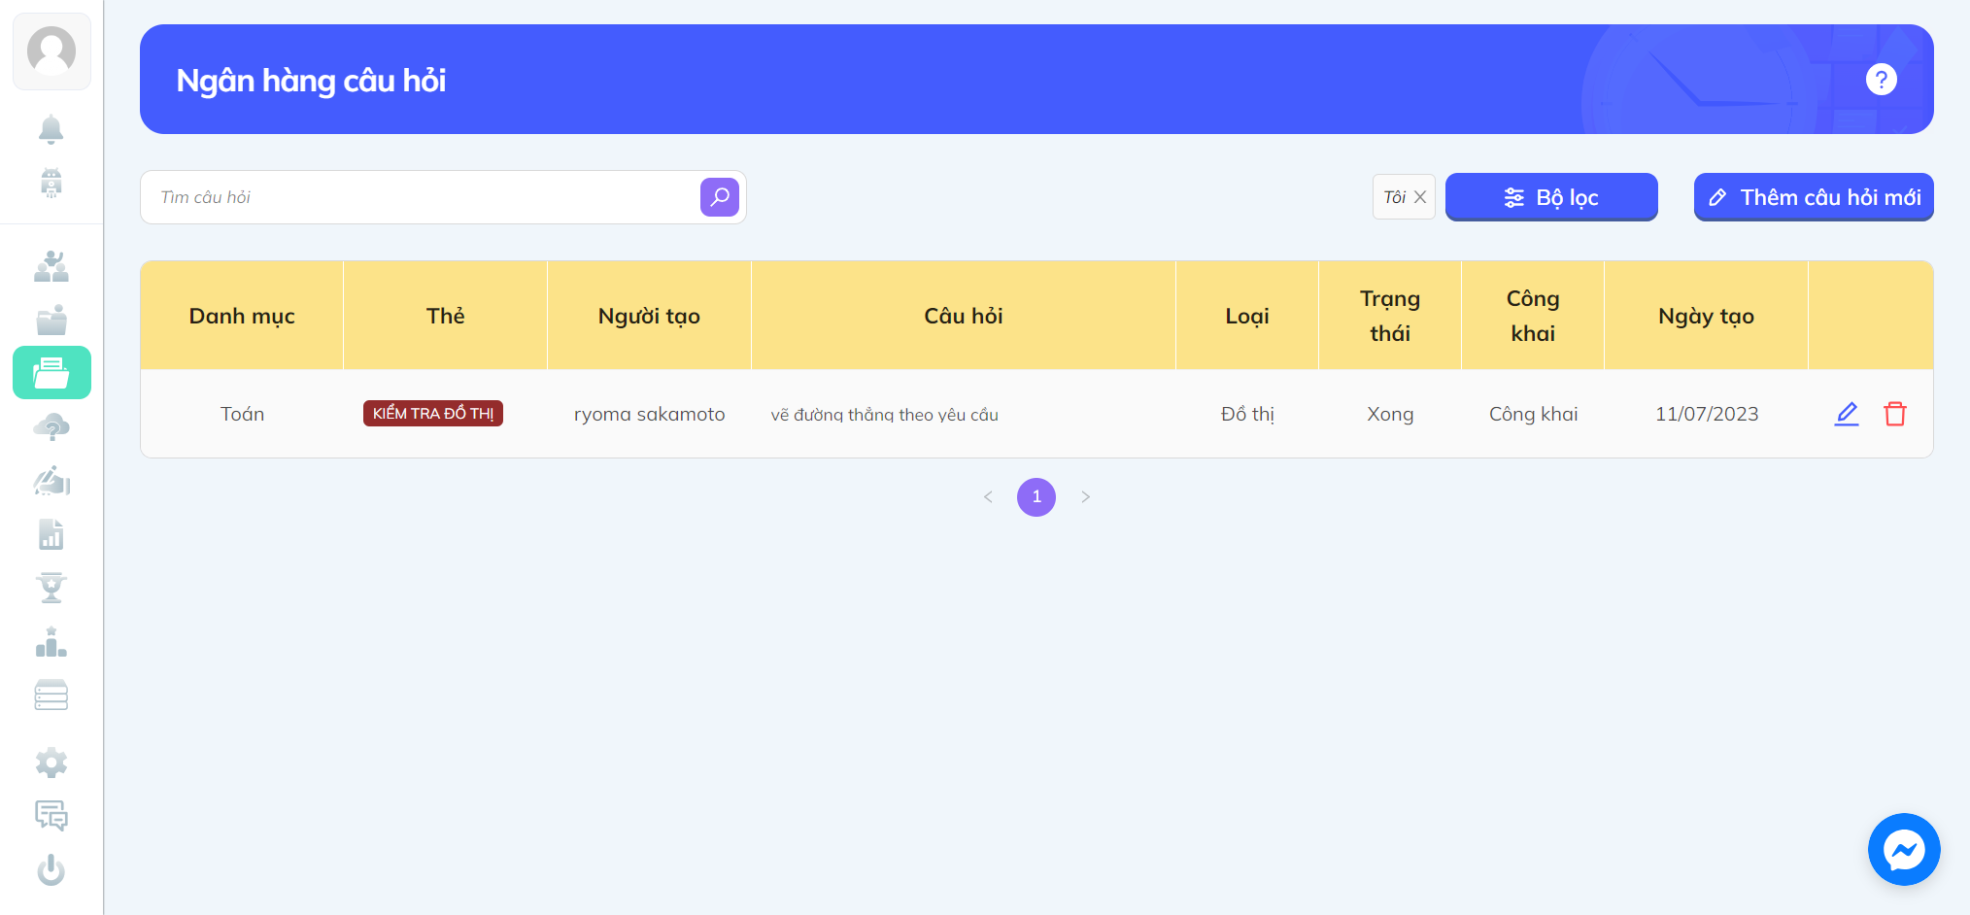Open the classes group icon in sidebar

[51, 266]
